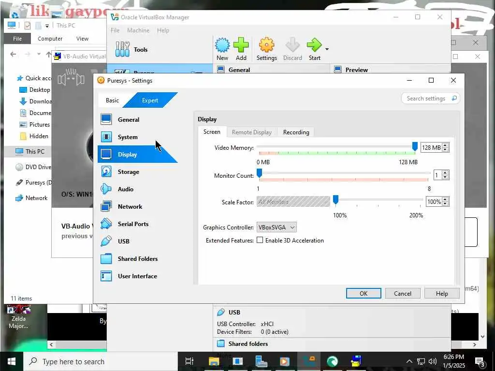The width and height of the screenshot is (495, 371).
Task: Click OK to apply settings
Action: 364,293
